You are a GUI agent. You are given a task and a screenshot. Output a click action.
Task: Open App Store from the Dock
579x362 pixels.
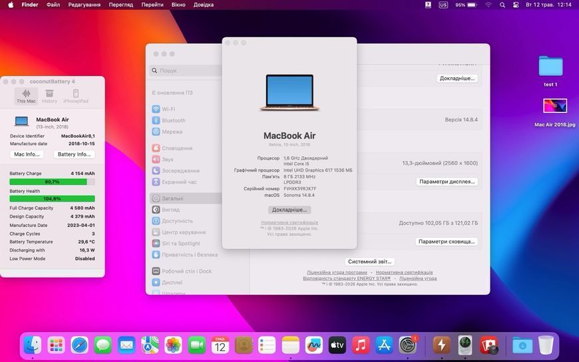click(385, 346)
